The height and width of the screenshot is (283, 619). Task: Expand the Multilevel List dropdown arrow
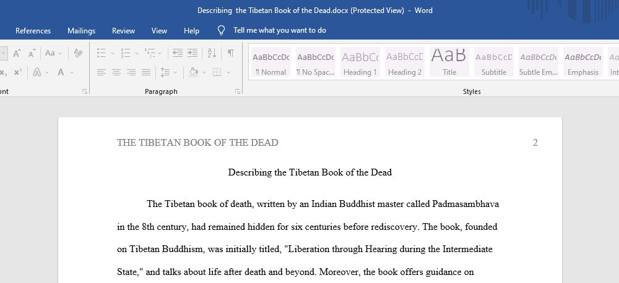click(x=160, y=53)
